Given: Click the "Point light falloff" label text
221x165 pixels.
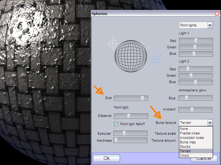Looking at the screenshot, I should point(132,124).
